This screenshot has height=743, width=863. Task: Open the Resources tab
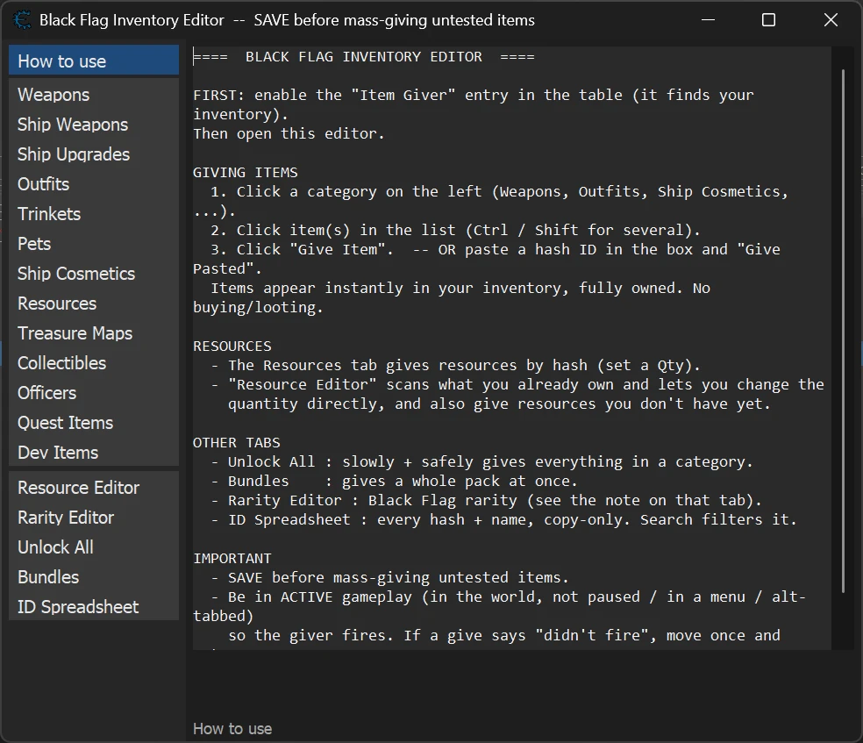[x=94, y=304]
